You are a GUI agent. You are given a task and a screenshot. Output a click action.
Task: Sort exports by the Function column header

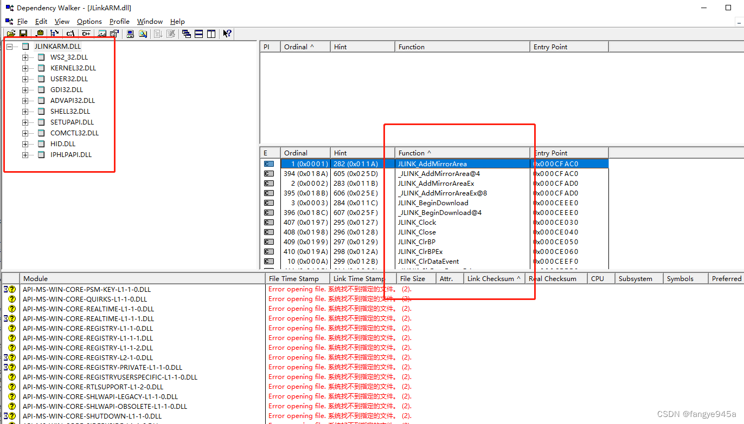(x=463, y=153)
